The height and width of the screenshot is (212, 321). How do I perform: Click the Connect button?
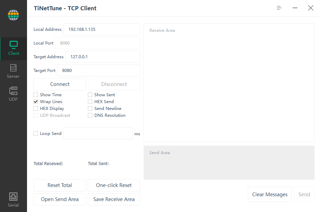pyautogui.click(x=59, y=84)
